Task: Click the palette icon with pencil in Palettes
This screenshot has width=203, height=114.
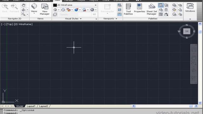Action: [174, 10]
